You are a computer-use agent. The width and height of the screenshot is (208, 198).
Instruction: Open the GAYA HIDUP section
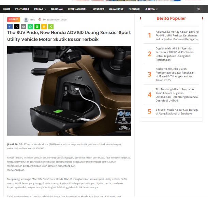coord(116,9)
